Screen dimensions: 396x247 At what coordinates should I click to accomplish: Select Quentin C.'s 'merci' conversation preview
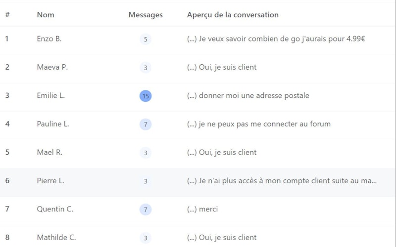pyautogui.click(x=202, y=209)
